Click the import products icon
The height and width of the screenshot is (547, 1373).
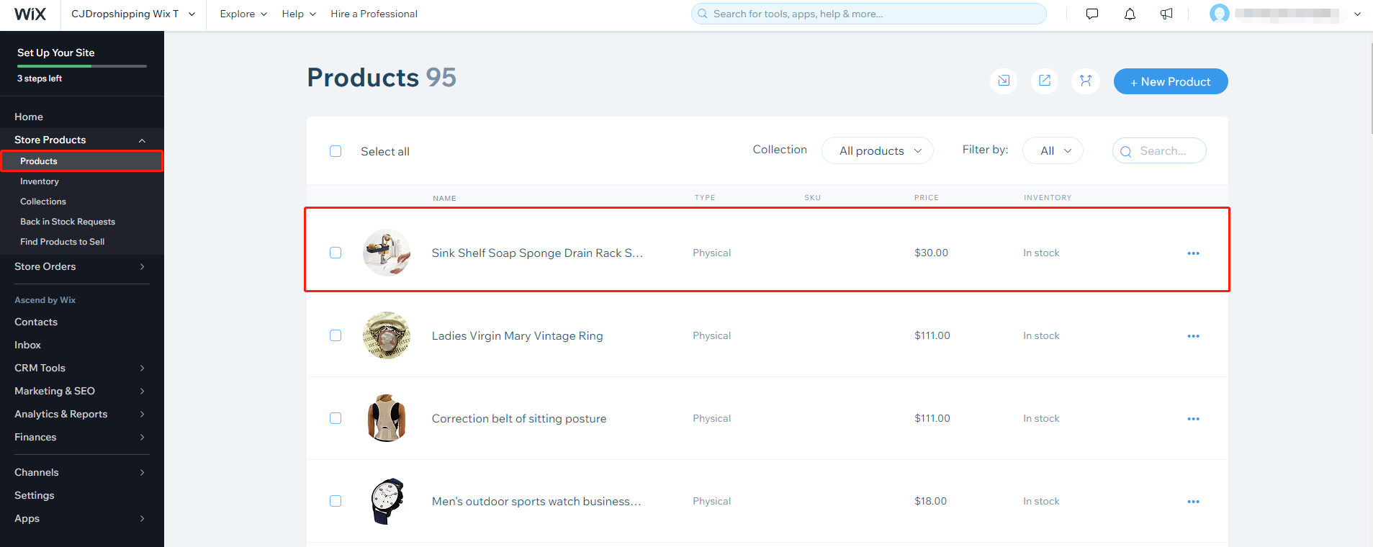[x=1004, y=81]
